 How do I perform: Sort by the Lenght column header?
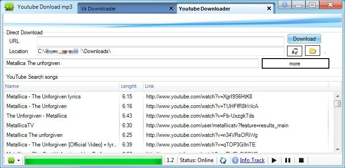tap(132, 86)
